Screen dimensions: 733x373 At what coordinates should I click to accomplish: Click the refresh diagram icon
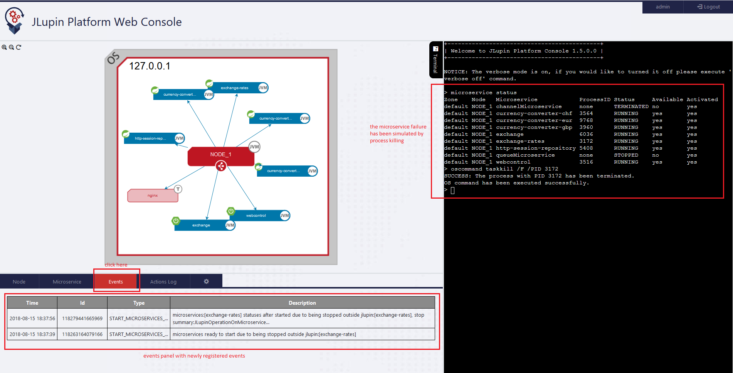18,47
